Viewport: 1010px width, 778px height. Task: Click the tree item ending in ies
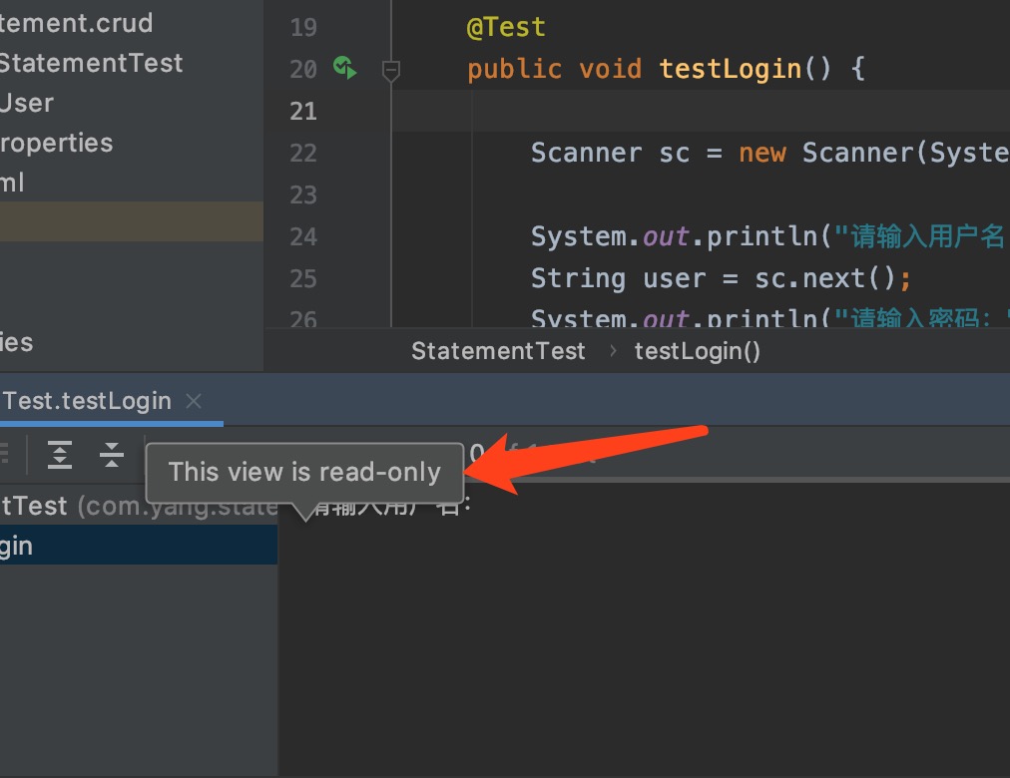(x=17, y=342)
